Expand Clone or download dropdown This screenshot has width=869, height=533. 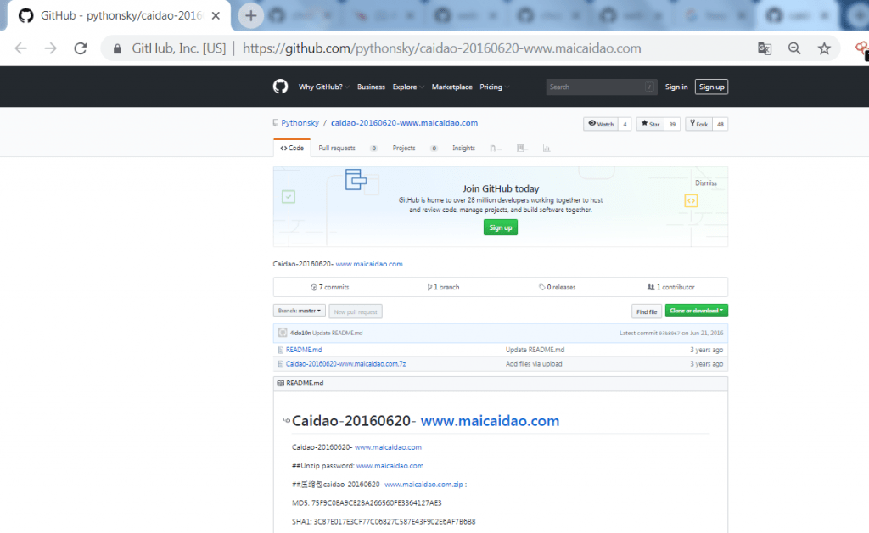[696, 311]
